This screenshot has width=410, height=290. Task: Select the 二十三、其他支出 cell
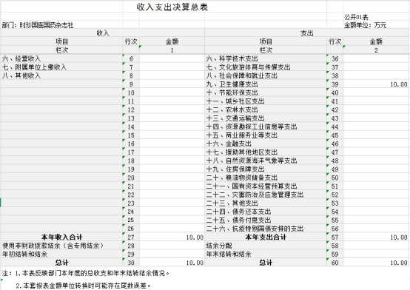pyautogui.click(x=266, y=203)
